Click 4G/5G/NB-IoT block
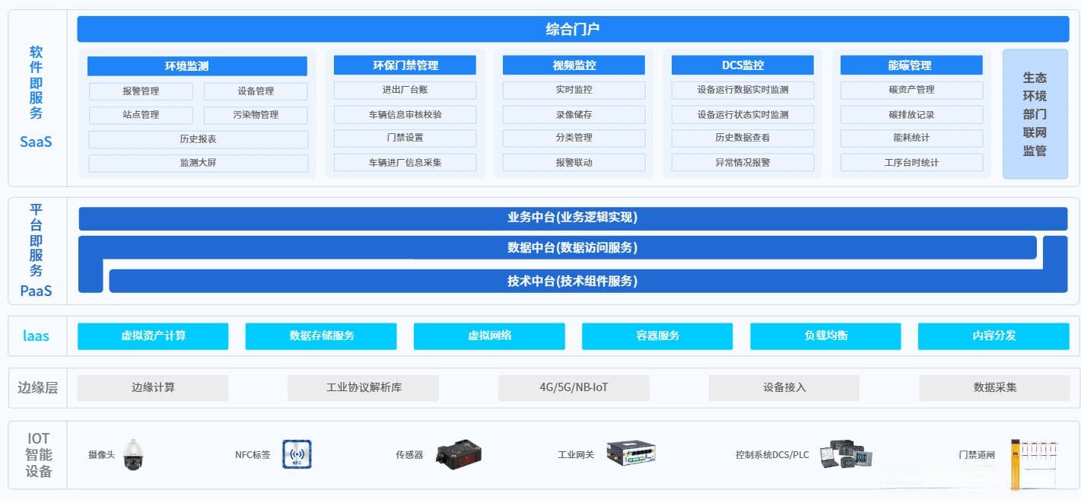 pyautogui.click(x=574, y=387)
